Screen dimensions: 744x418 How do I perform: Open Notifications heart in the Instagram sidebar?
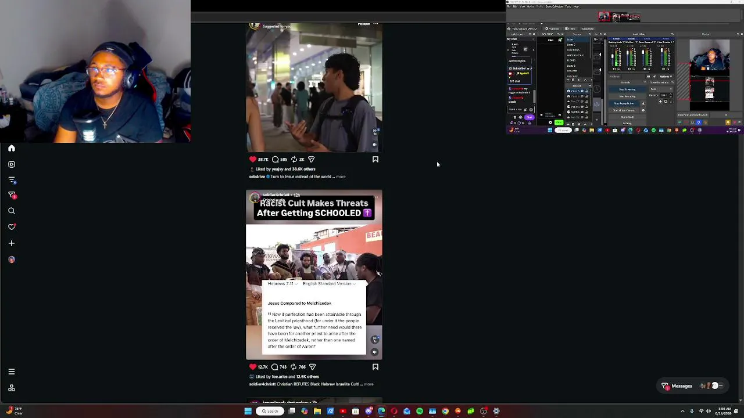coord(12,227)
